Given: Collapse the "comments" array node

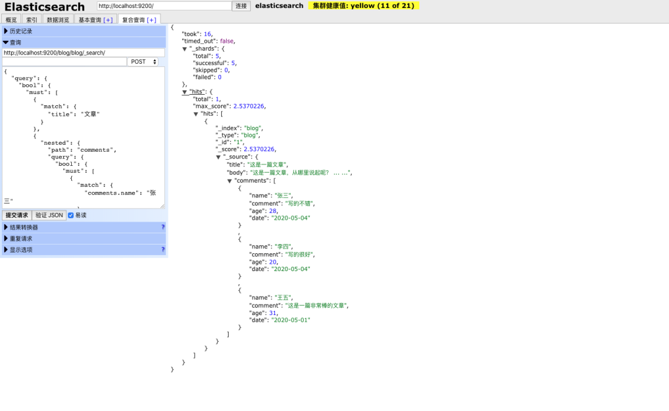Looking at the screenshot, I should click(x=229, y=181).
